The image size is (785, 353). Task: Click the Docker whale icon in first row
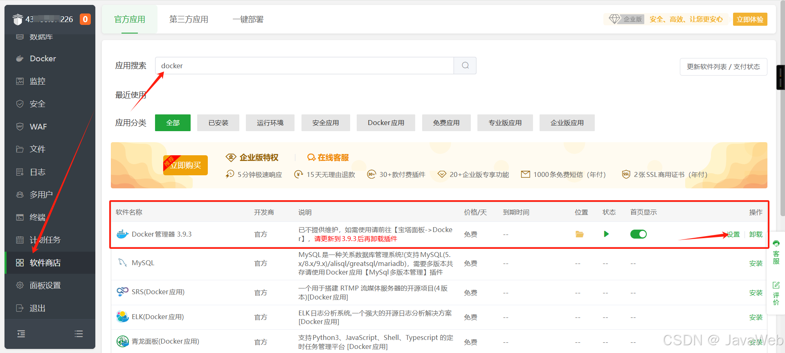[122, 234]
